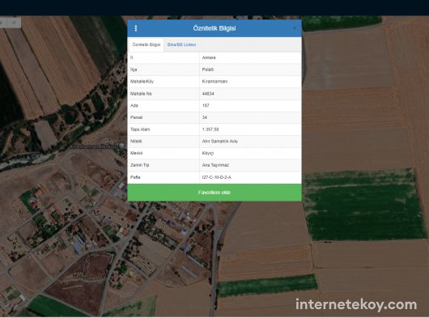Click the Favorilere ekle button
The image size is (429, 318).
pos(214,193)
